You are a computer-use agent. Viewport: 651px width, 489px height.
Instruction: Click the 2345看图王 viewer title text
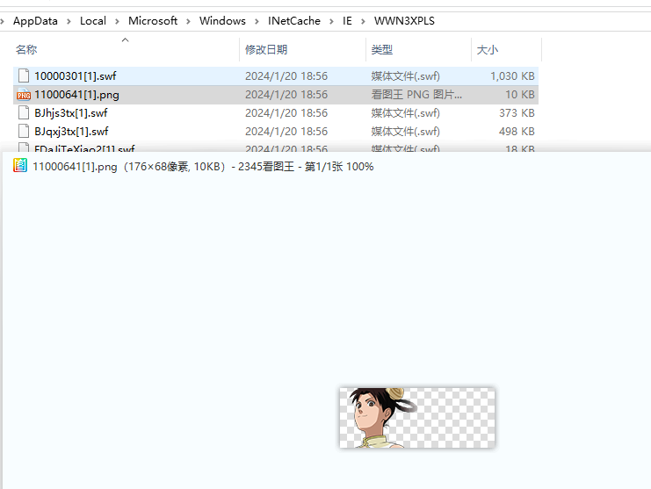point(203,167)
